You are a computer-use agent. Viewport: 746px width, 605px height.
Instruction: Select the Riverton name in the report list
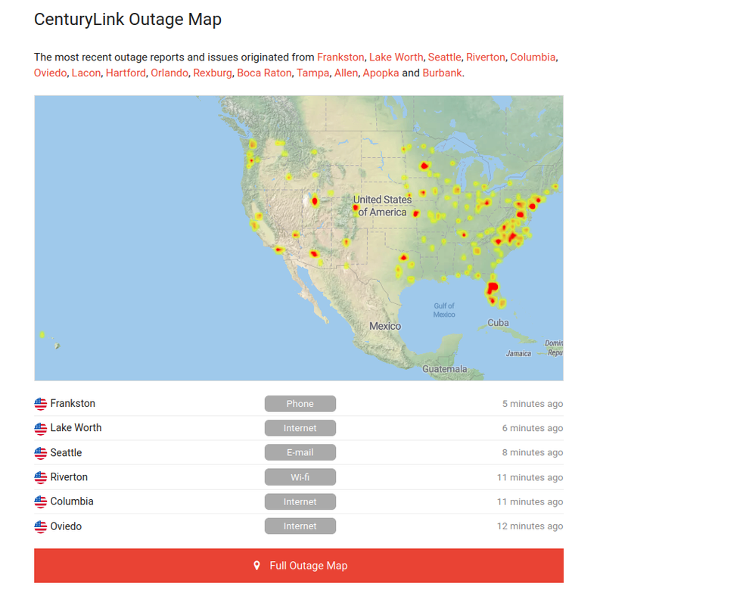click(69, 477)
